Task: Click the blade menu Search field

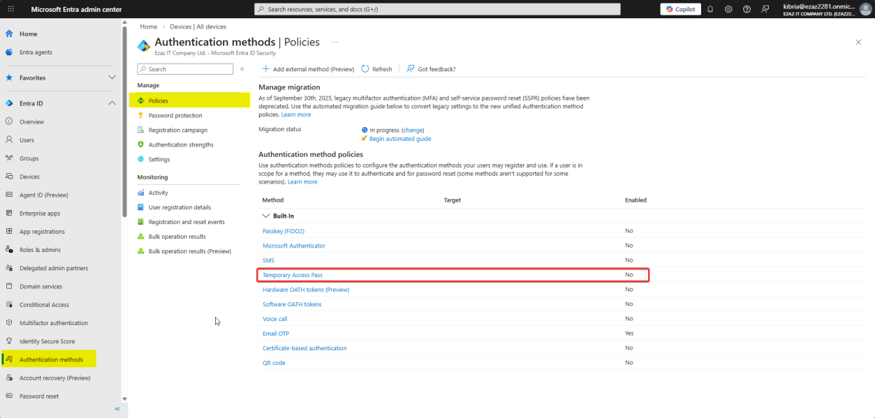Action: (x=185, y=69)
